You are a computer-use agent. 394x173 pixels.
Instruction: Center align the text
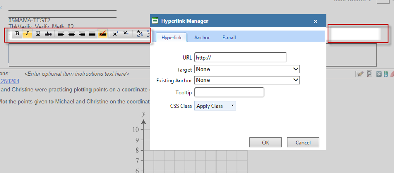click(x=71, y=33)
